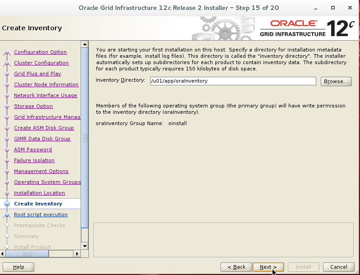The width and height of the screenshot is (360, 275).
Task: Click the oinstall group name text
Action: [177, 123]
